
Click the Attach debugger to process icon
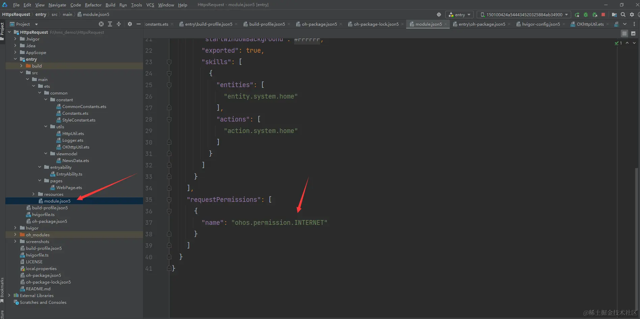(594, 15)
